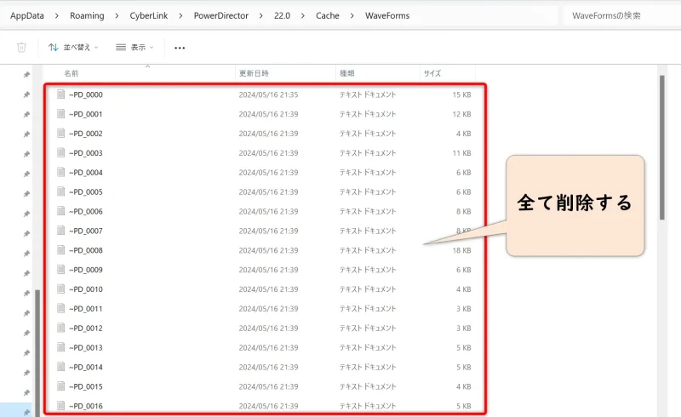Screen dimensions: 681x417
Task: Click the 22.0 breadcrumb
Action: pyautogui.click(x=282, y=15)
